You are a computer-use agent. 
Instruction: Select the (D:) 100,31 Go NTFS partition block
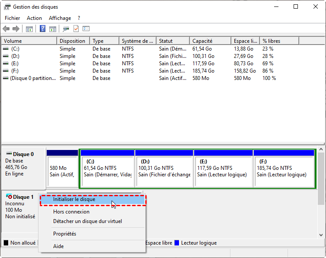[164, 168]
